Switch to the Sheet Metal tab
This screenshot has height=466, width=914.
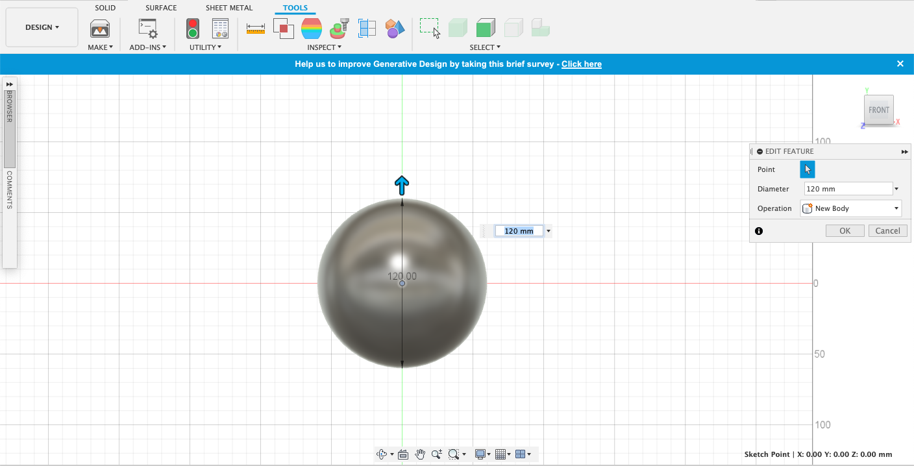(229, 8)
